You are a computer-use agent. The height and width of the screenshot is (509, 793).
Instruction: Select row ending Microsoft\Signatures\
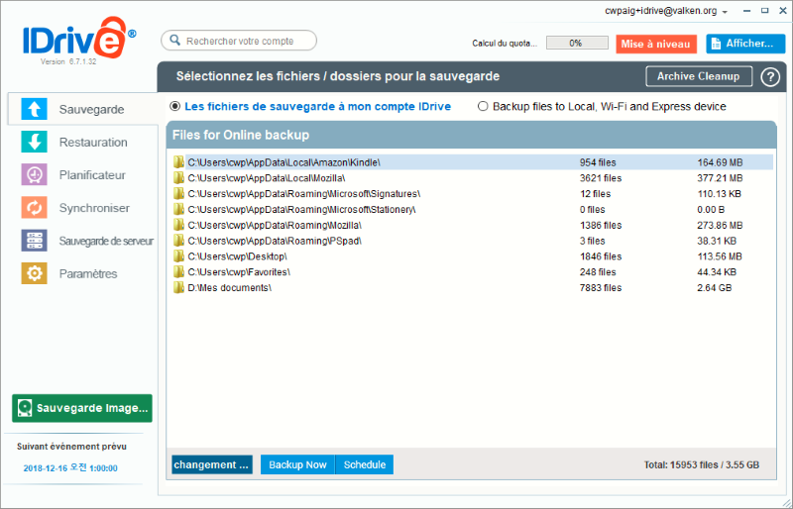click(473, 193)
